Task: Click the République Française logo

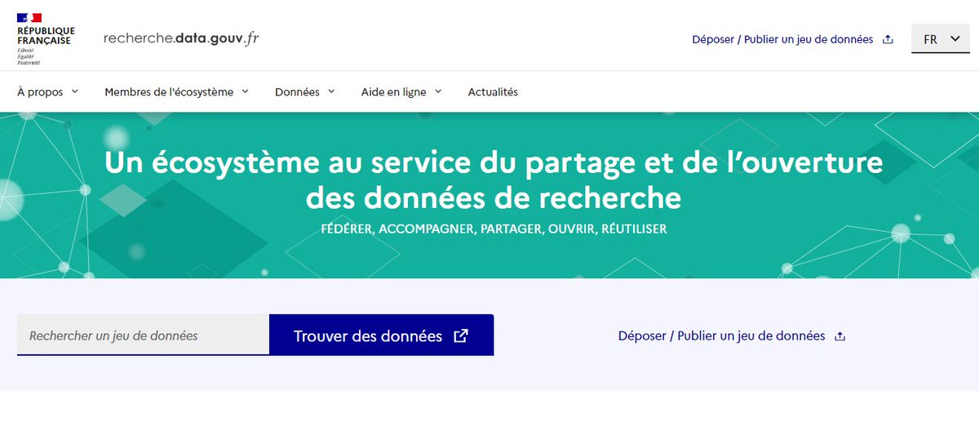Action: (46, 38)
